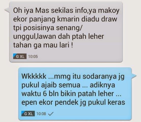Tap the received bubble's left tail pointer
Image resolution: width=141 pixels, height=122 pixels.
point(7,10)
